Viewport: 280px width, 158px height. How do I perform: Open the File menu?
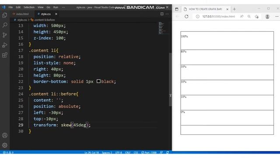pos(10,7)
